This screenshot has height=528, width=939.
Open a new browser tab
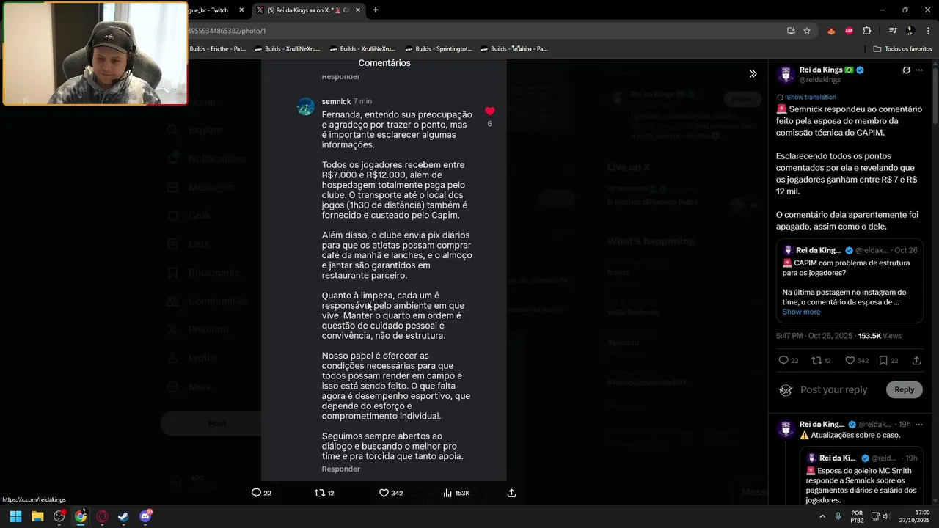(x=376, y=10)
